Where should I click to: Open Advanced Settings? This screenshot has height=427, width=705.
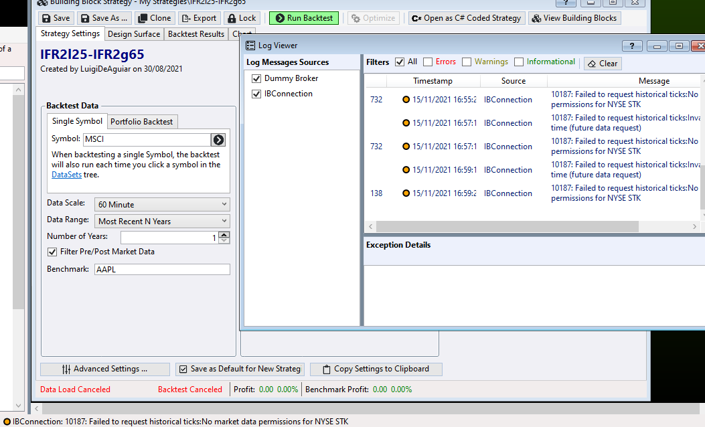(x=104, y=369)
